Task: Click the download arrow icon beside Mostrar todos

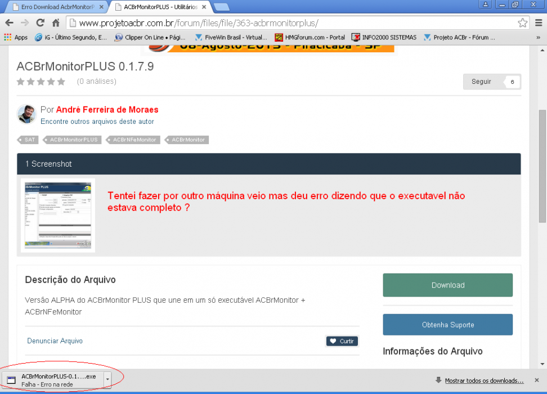Action: 438,380
